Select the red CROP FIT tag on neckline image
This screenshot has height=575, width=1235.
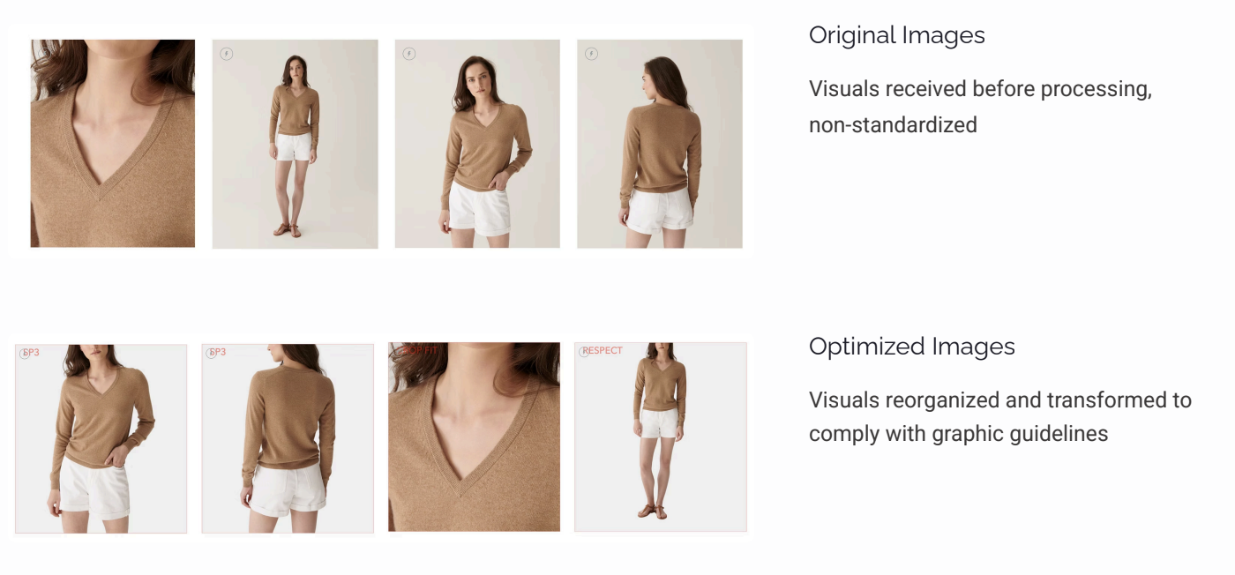[419, 350]
